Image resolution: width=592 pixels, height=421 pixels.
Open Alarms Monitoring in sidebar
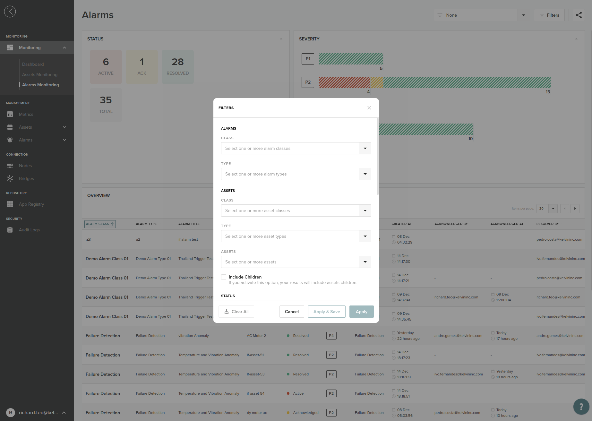[x=40, y=85]
